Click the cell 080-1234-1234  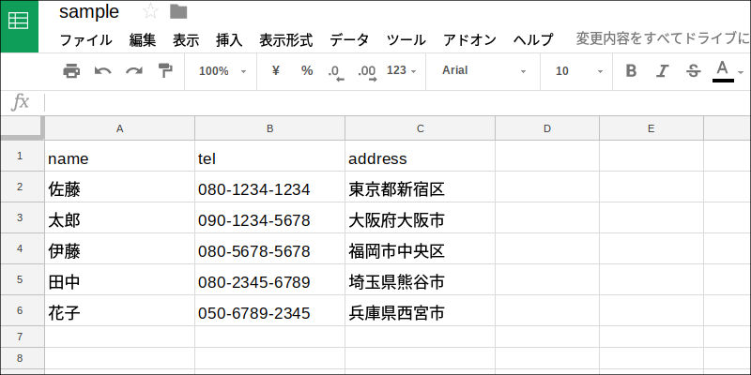pyautogui.click(x=269, y=187)
